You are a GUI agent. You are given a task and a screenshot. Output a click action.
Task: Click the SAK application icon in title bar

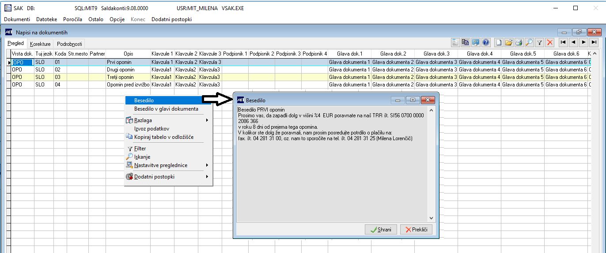(8, 8)
